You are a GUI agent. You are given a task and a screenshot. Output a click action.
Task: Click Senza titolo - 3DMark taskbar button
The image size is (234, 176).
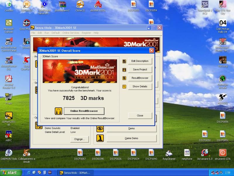[x=75, y=173]
